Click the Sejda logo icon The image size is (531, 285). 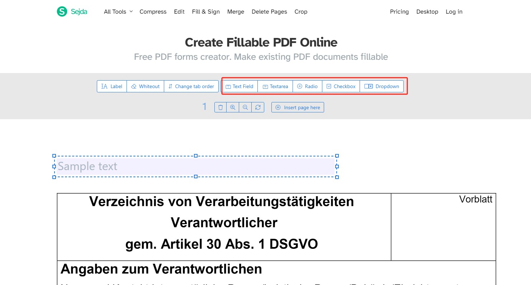coord(62,11)
